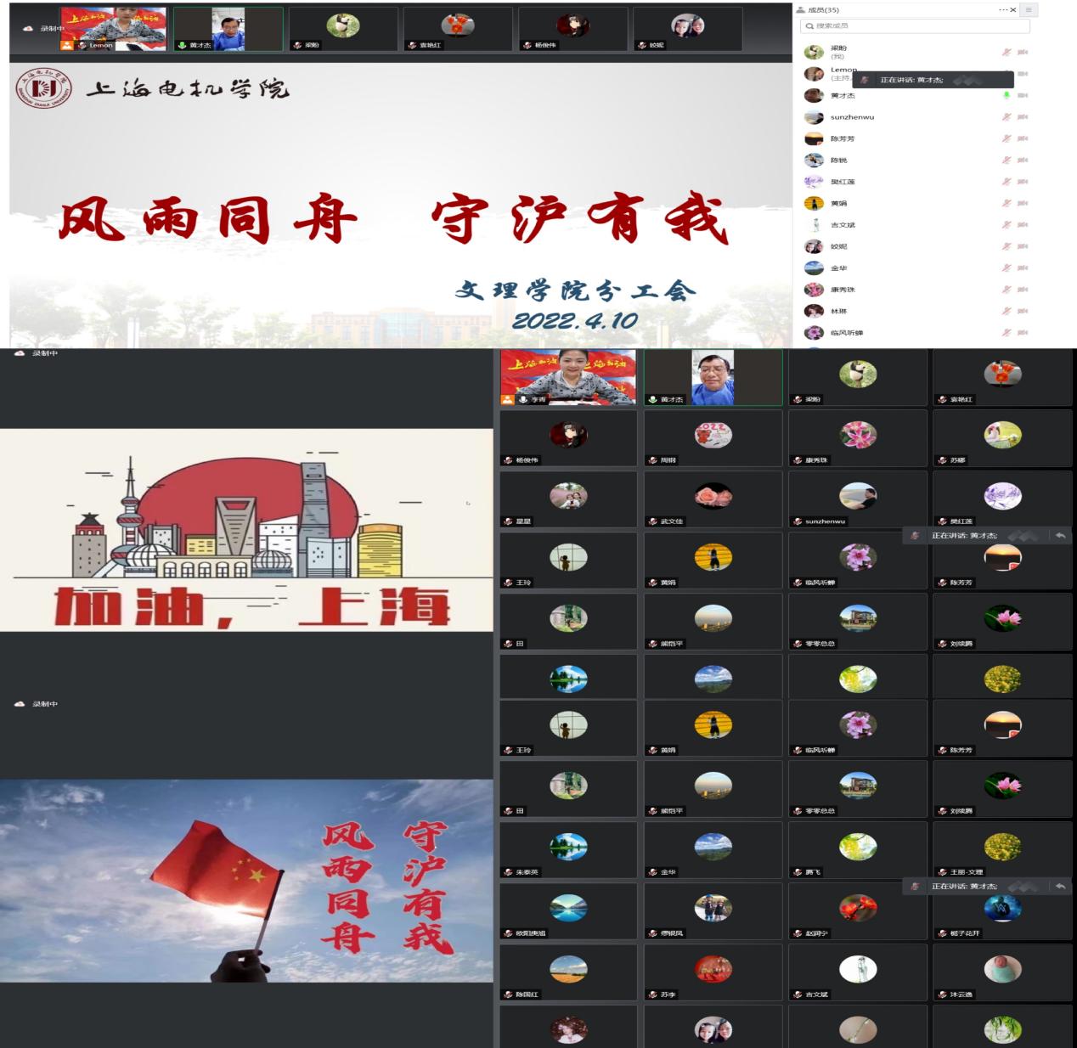Image resolution: width=1077 pixels, height=1048 pixels.
Task: Click the muted mic icon on 周丽 tile
Action: 652,460
